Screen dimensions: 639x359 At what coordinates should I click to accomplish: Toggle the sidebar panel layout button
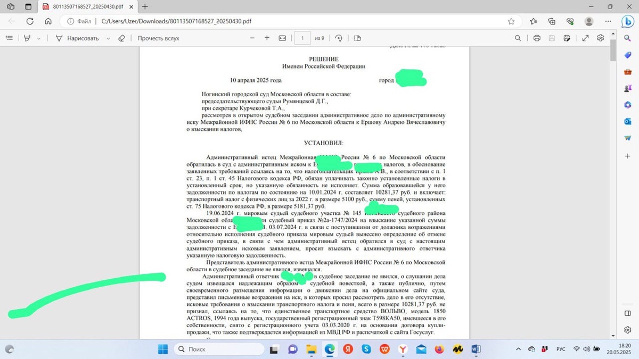pyautogui.click(x=628, y=313)
